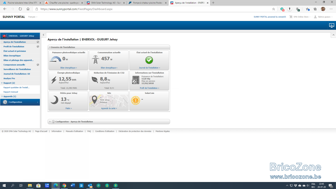This screenshot has width=336, height=189.
Task: Click the map pin icon in Site tile
Action: (95, 100)
